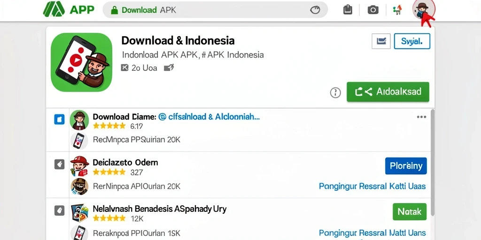This screenshot has width=481, height=240.
Task: Click the Reraknpod PPIOurlan 1SK text
Action: pos(137,233)
